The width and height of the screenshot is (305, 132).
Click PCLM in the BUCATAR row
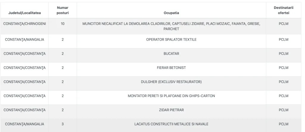tap(284, 54)
